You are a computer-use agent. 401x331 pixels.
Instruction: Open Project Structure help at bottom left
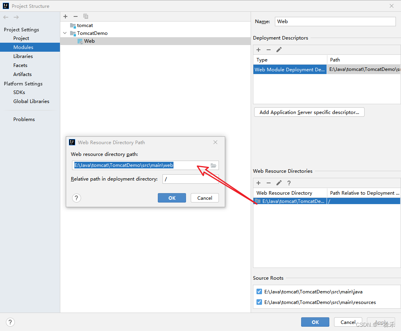pos(10,322)
